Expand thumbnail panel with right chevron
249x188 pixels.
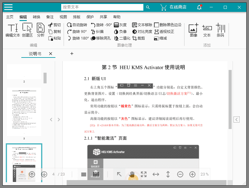(x=59, y=120)
